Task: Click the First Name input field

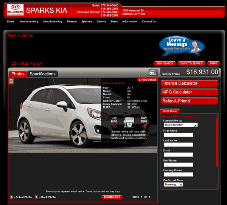Action: [x=178, y=135]
